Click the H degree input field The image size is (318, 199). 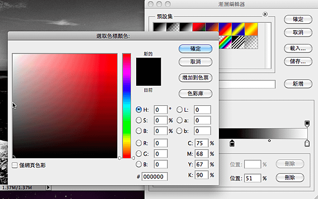click(161, 110)
